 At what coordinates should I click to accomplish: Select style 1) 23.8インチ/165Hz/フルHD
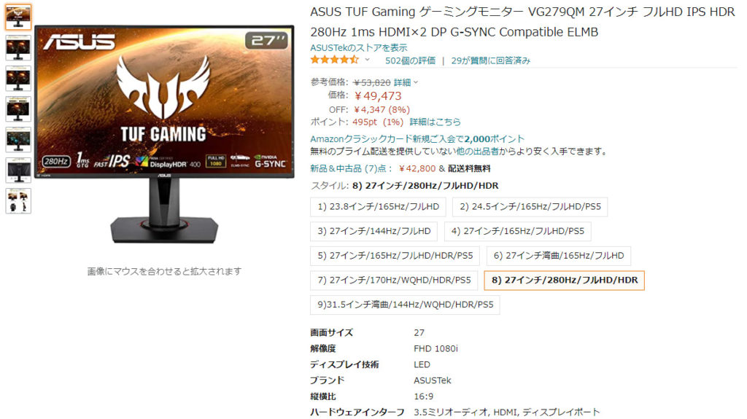(x=378, y=207)
